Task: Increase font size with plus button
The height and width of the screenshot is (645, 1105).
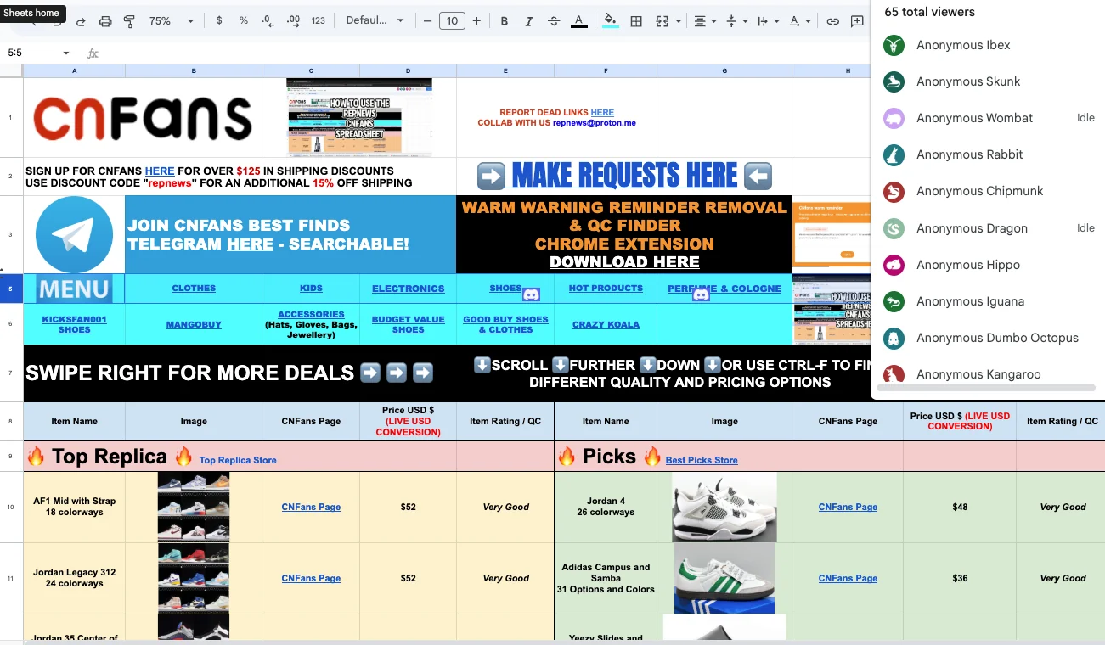Action: pos(476,20)
